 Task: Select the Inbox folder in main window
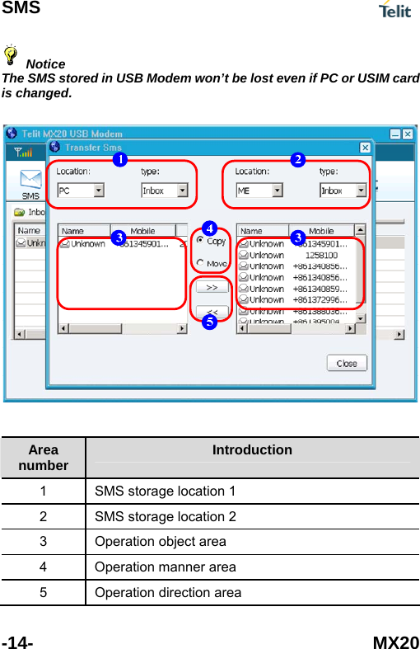point(30,212)
